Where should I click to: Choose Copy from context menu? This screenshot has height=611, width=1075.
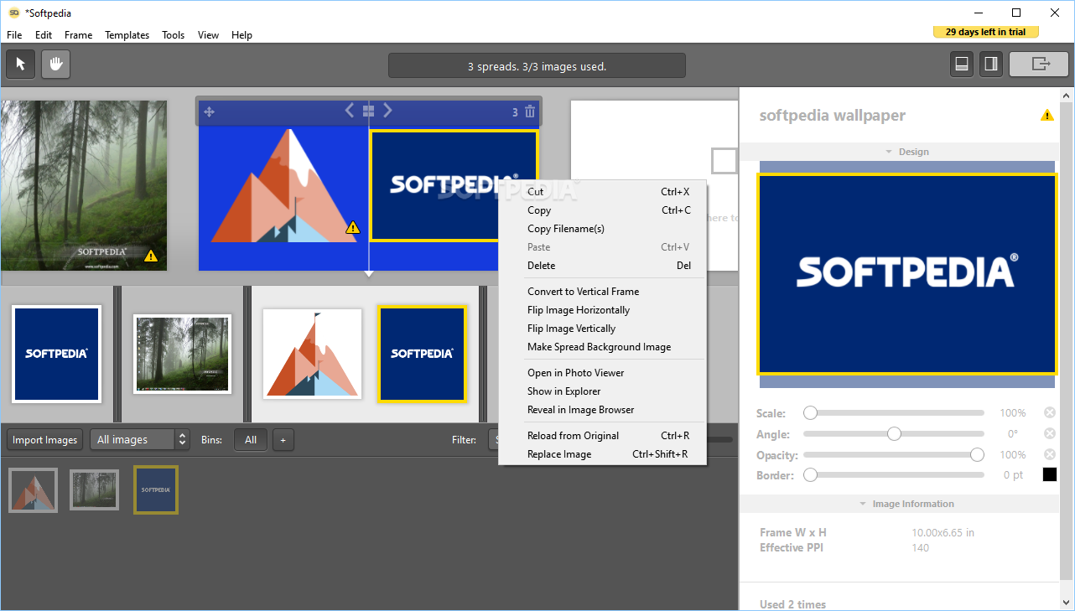tap(603, 210)
